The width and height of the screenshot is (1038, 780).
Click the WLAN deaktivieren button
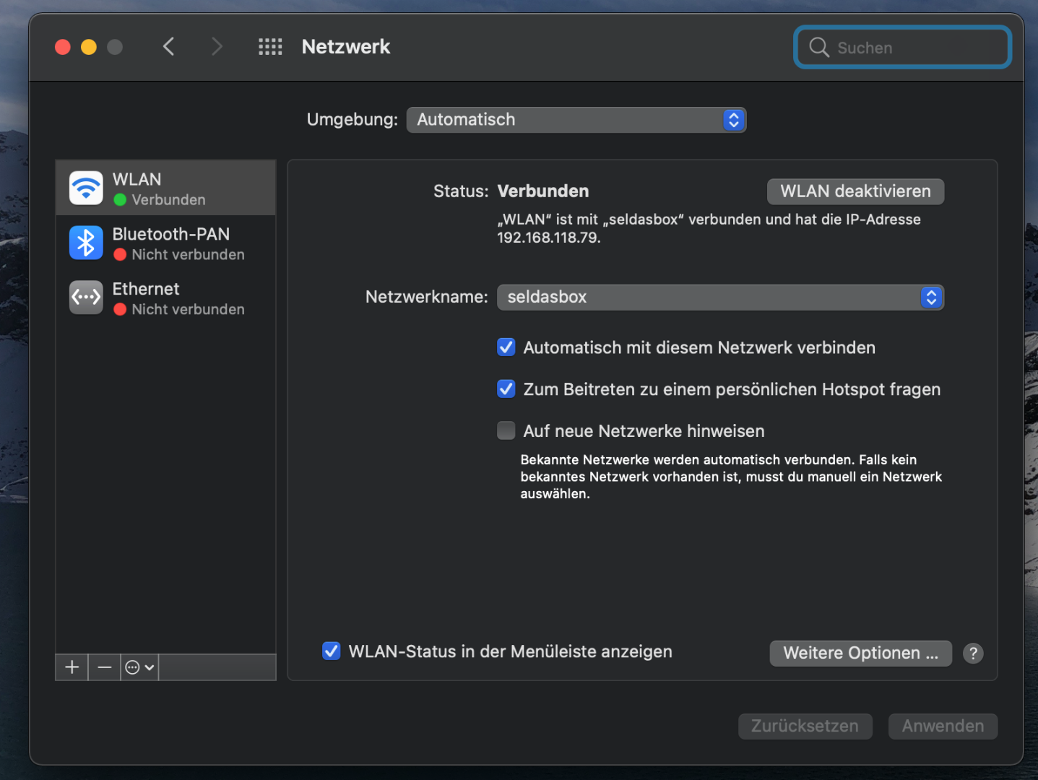coord(855,191)
